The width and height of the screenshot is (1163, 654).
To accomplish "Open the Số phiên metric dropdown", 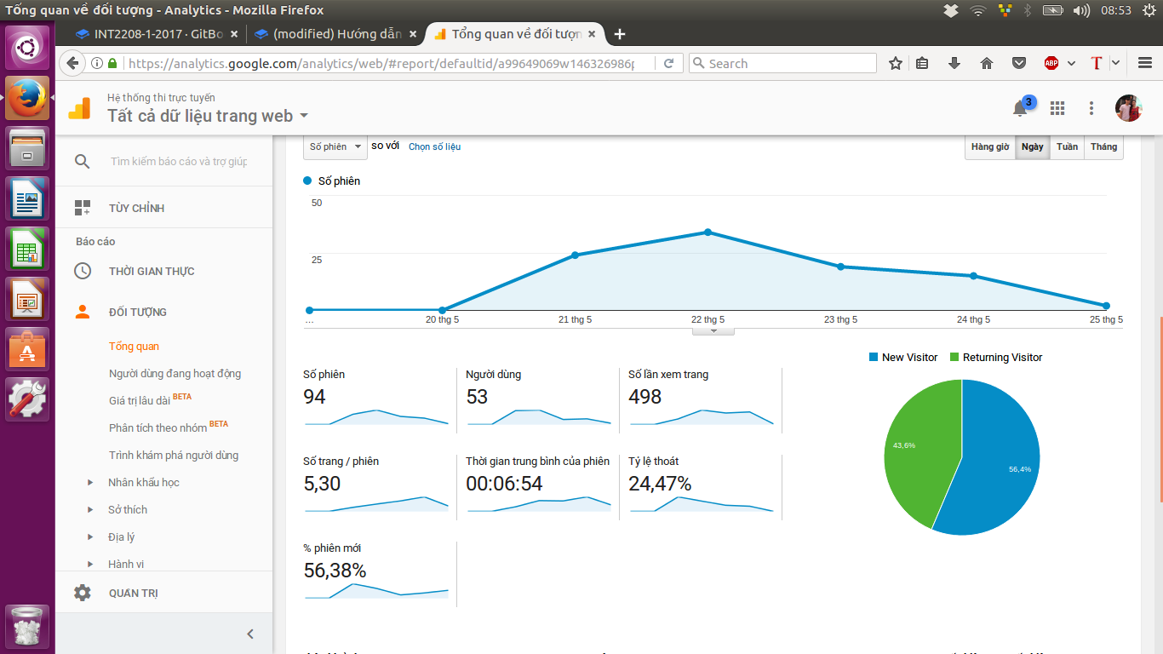I will point(335,146).
